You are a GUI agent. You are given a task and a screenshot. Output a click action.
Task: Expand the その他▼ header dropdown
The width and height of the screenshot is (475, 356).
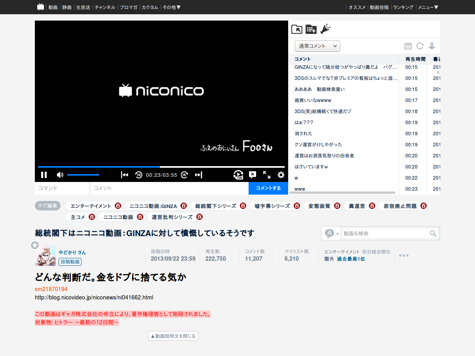coord(171,7)
